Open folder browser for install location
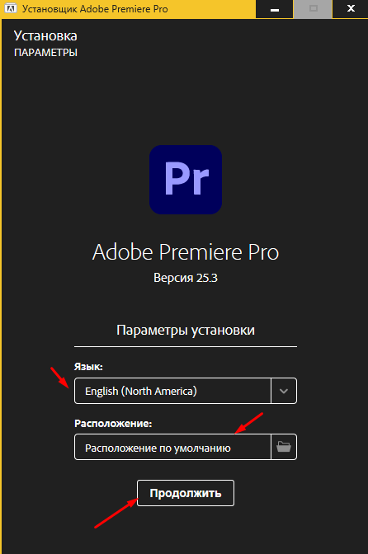The image size is (368, 554). tap(284, 447)
